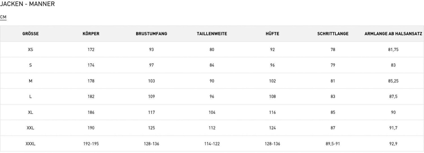
Task: Select the CM unit tab
Action: click(x=3, y=17)
